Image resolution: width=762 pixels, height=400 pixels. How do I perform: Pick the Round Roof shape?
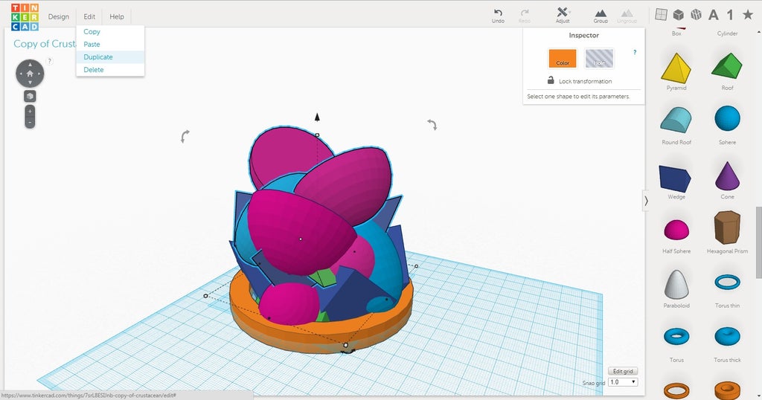click(x=676, y=120)
